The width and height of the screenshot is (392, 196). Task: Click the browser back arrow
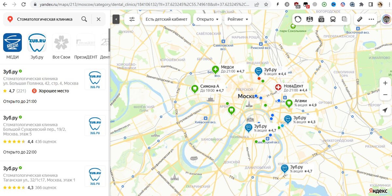(x=5, y=5)
